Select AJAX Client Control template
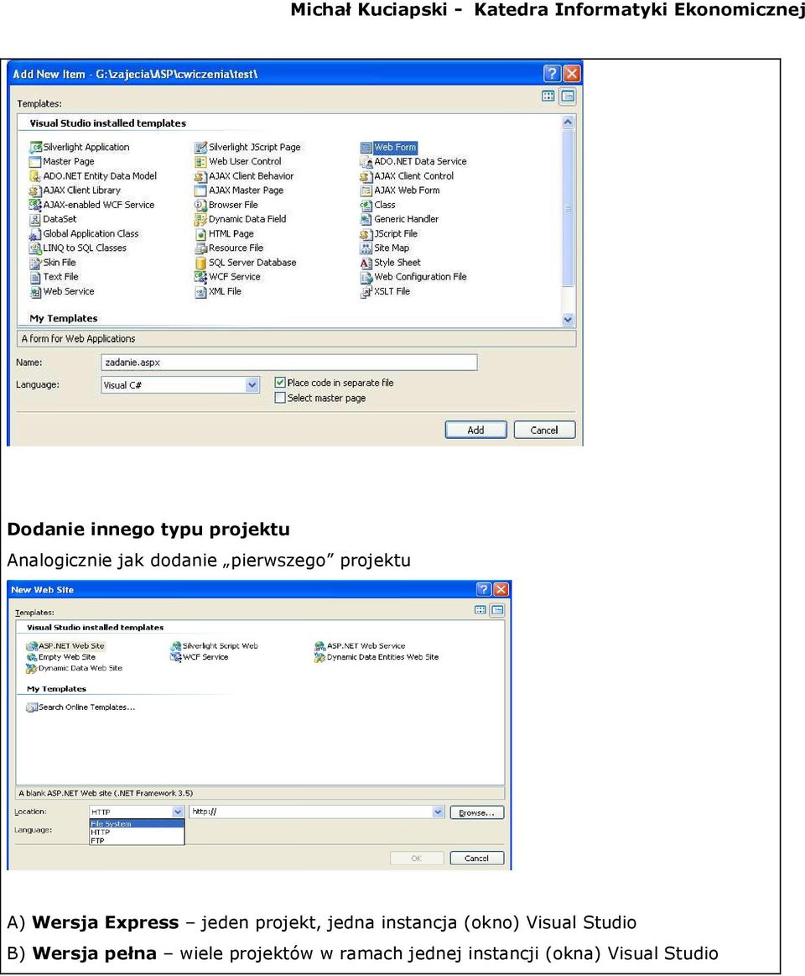Viewport: 805px width, 976px height. (x=407, y=176)
